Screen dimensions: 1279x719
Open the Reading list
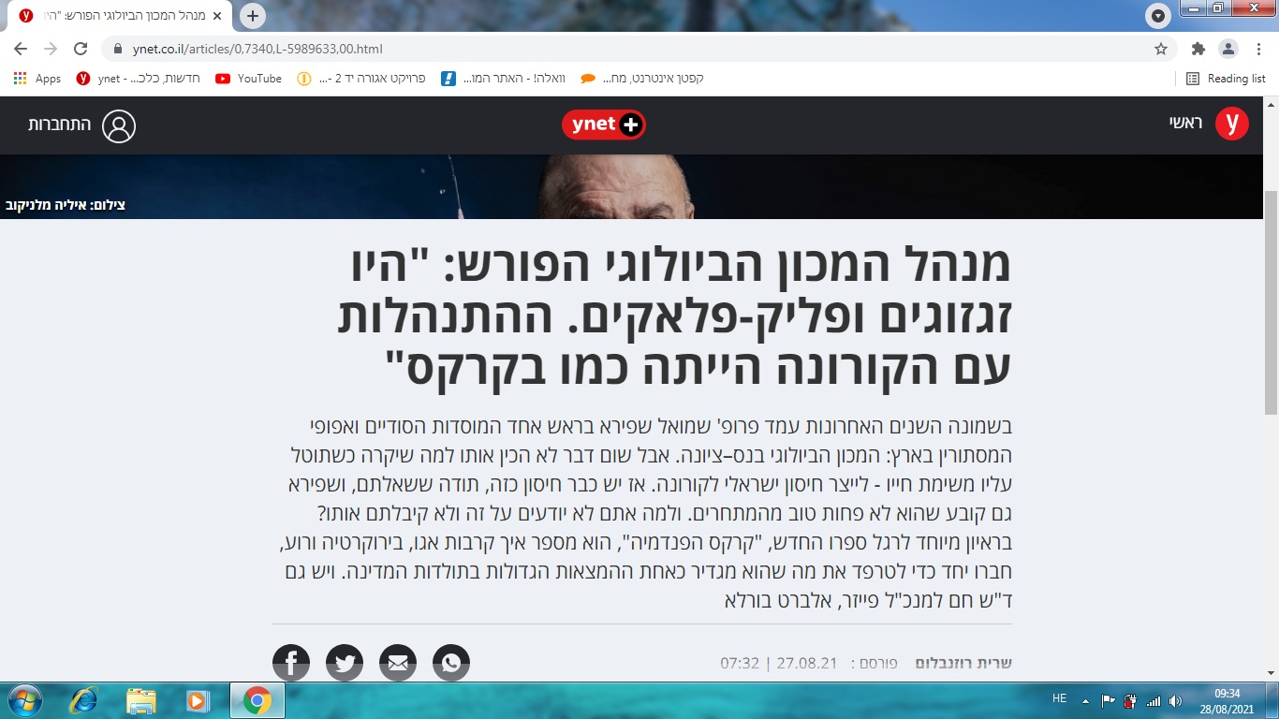[x=1227, y=79]
